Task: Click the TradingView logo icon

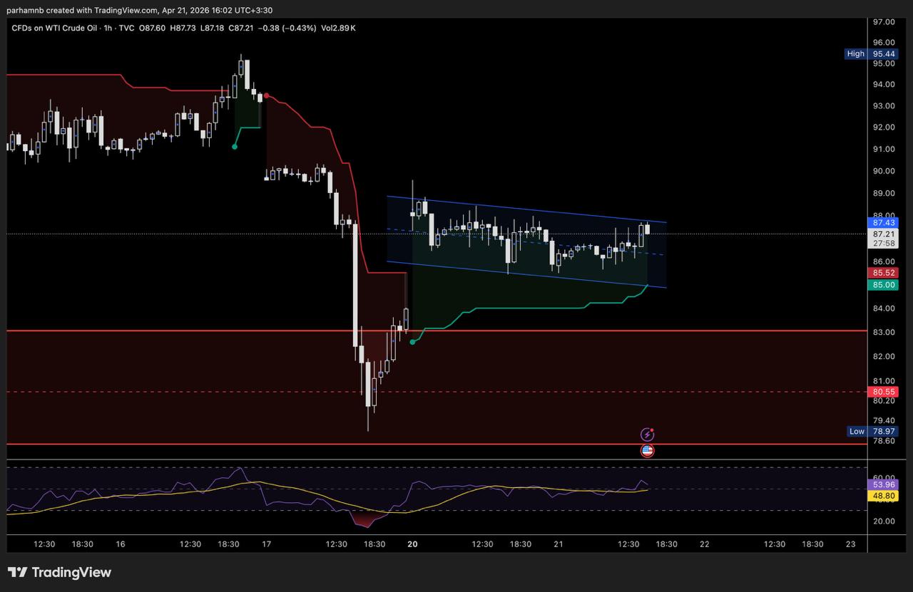Action: [18, 572]
